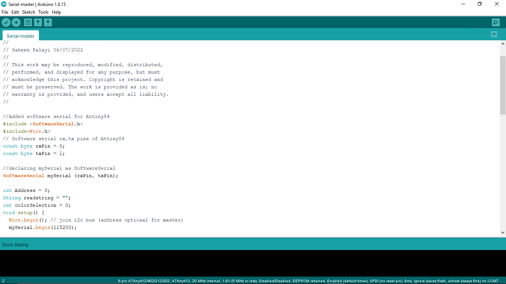Click comment '//Added software serial for Attiny84'
Viewport: 506px width, 284px height.
click(56, 116)
